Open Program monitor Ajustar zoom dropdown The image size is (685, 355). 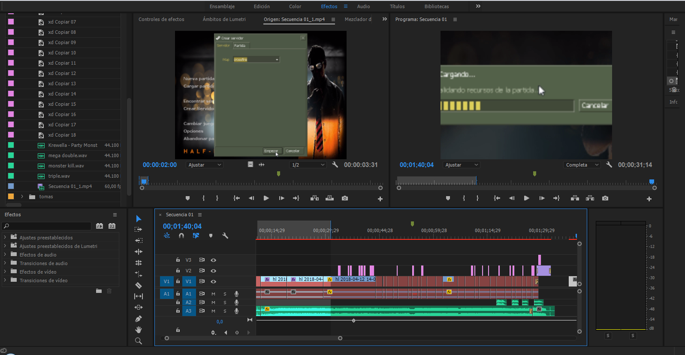point(461,165)
